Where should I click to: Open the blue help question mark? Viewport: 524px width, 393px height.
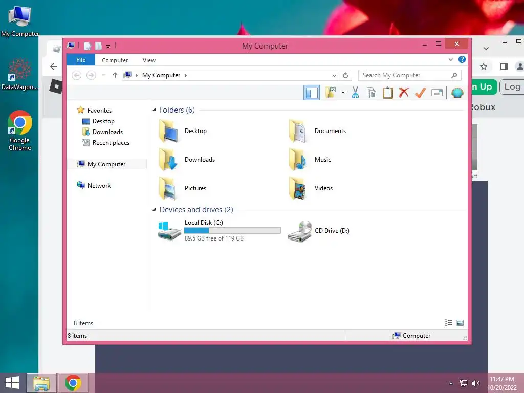462,59
